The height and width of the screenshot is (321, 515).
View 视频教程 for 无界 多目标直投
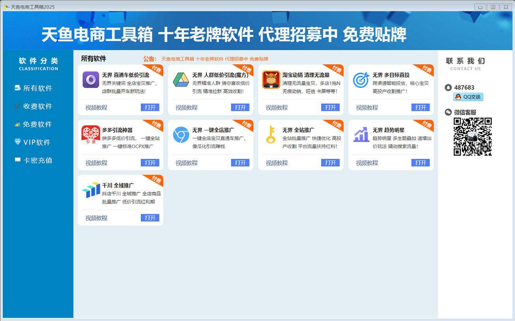tap(367, 107)
